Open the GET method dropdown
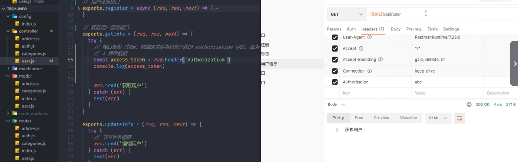The width and height of the screenshot is (518, 162). [346, 14]
